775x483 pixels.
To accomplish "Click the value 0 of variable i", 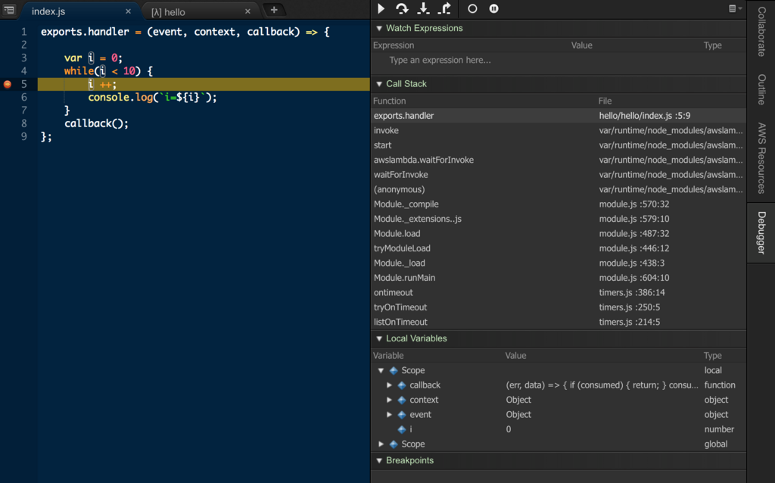I will (509, 429).
